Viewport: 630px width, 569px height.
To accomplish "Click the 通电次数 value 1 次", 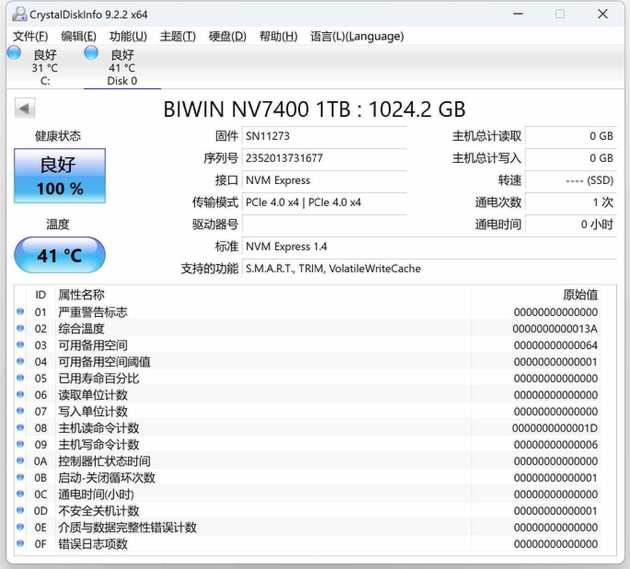I will [571, 202].
